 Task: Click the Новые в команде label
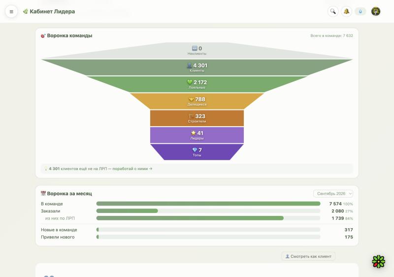[59, 230]
